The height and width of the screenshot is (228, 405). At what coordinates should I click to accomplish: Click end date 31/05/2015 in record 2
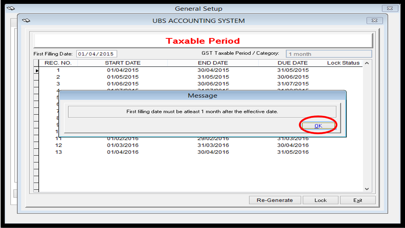[x=213, y=77]
